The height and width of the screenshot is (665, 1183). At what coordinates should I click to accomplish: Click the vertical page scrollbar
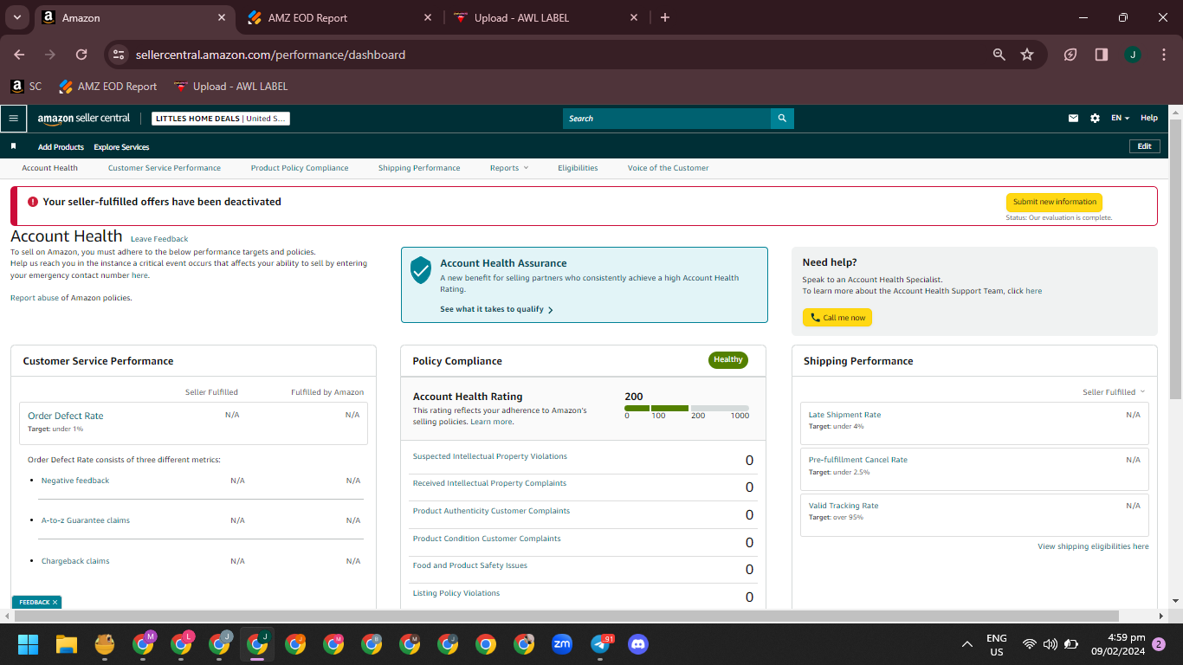click(x=1175, y=257)
